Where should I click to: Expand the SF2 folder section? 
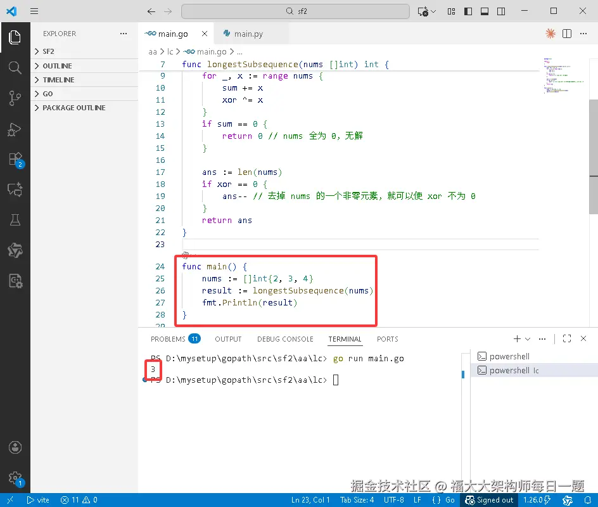[x=84, y=51]
